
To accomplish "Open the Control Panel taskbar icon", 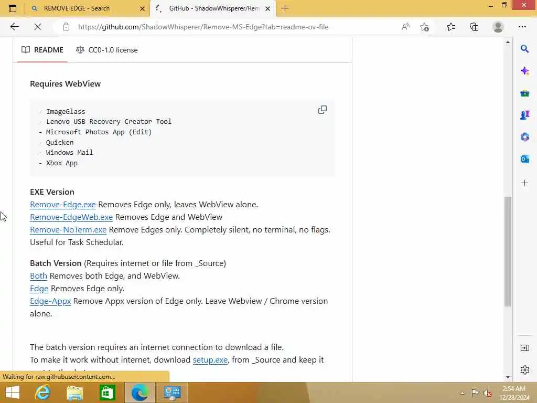I will (x=172, y=393).
